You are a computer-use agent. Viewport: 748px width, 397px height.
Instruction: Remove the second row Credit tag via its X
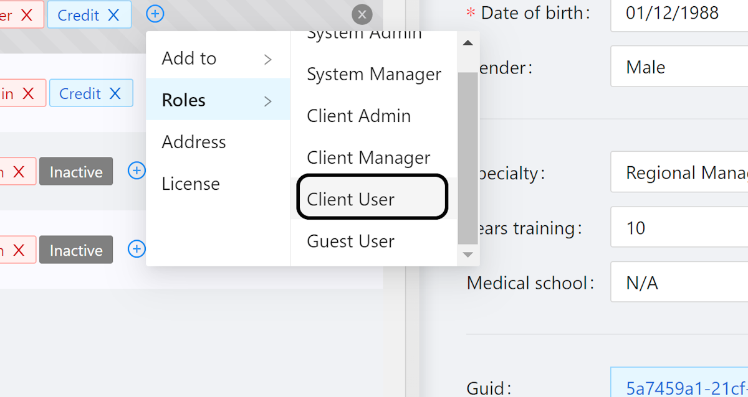pos(115,93)
